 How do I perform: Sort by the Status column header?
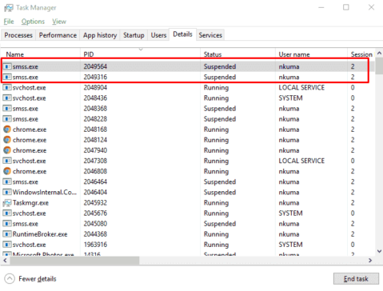tap(237, 54)
